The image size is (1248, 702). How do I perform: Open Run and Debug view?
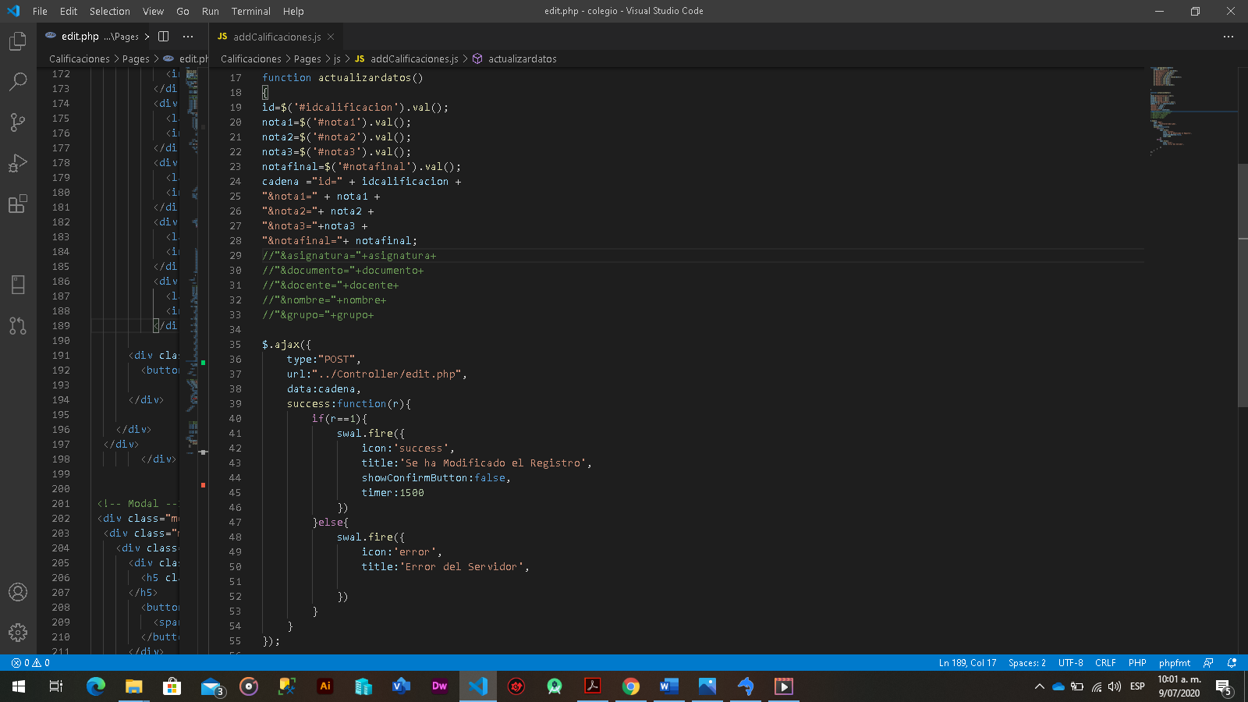pos(18,162)
